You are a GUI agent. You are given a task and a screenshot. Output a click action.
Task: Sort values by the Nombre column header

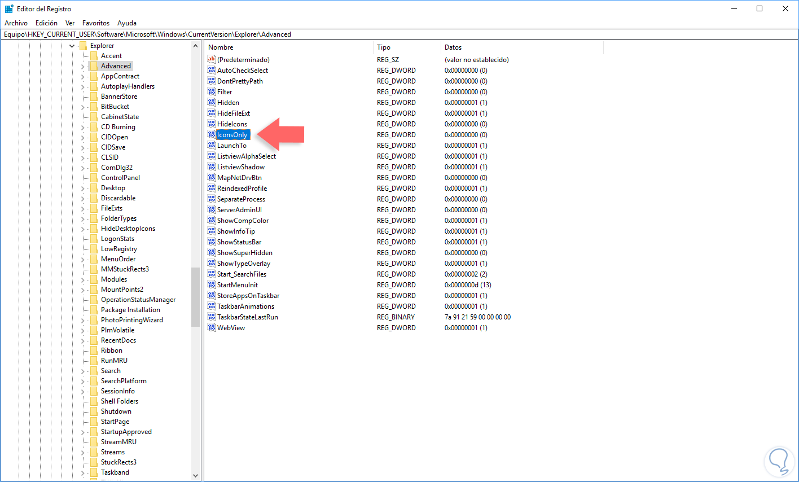(x=288, y=47)
